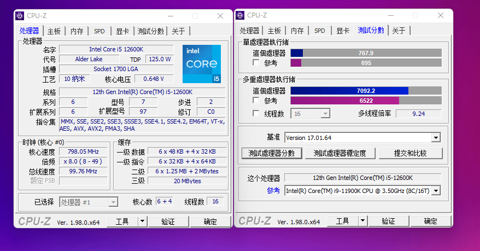
Task: Click the single-thread 695 reference bar
Action: tap(366, 63)
